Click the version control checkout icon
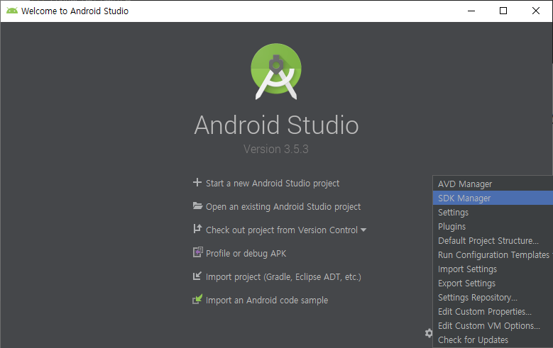553x348 pixels. [197, 229]
